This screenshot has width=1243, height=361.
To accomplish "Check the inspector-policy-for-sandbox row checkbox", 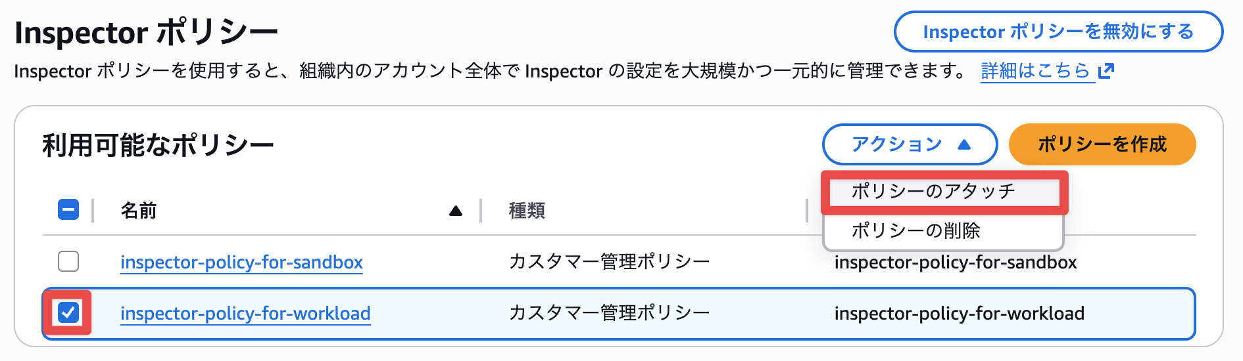I will pyautogui.click(x=68, y=261).
